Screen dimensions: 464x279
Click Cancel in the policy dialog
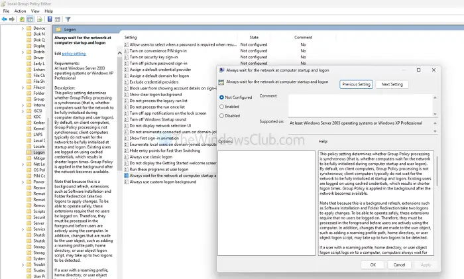[399, 265]
